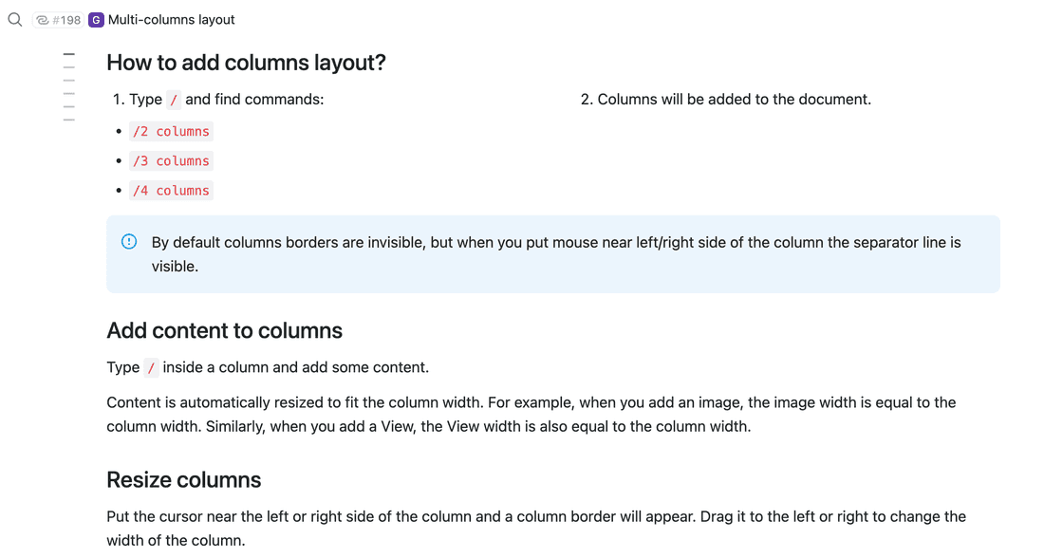Click the "Resize columns" heading
1044x558 pixels.
click(183, 479)
